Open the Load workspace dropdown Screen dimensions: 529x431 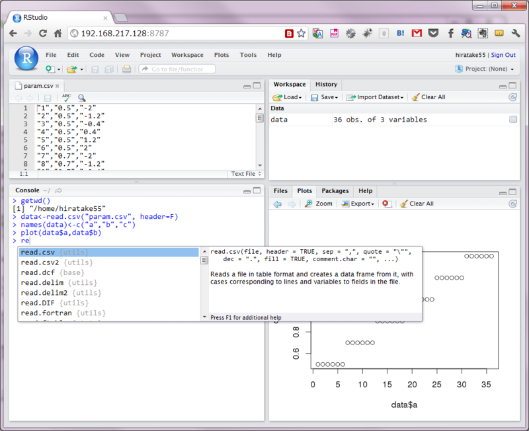(287, 97)
